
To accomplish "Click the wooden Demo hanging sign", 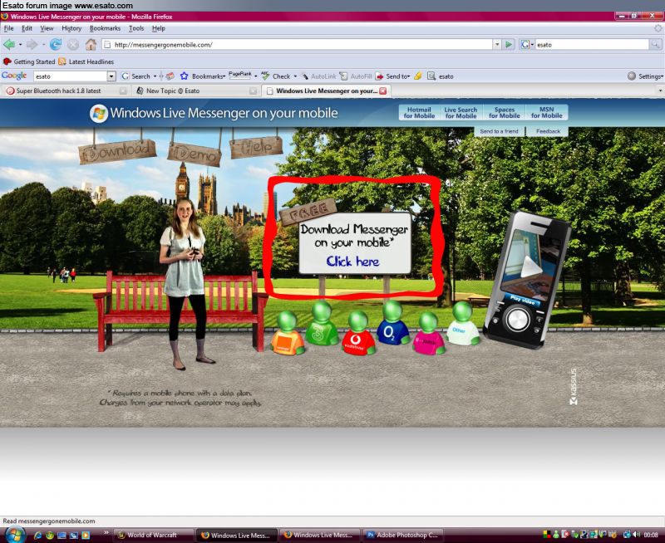I will (195, 154).
